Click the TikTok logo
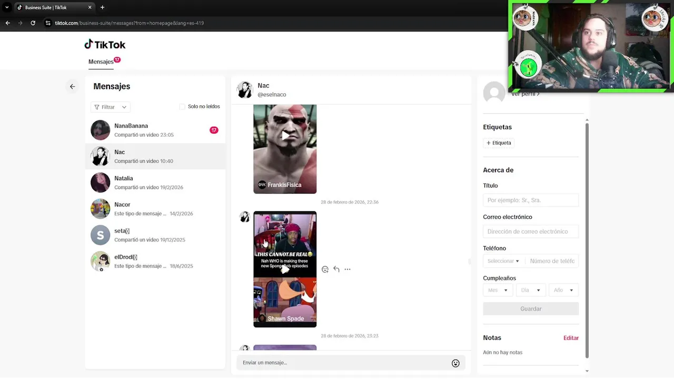 click(x=105, y=45)
